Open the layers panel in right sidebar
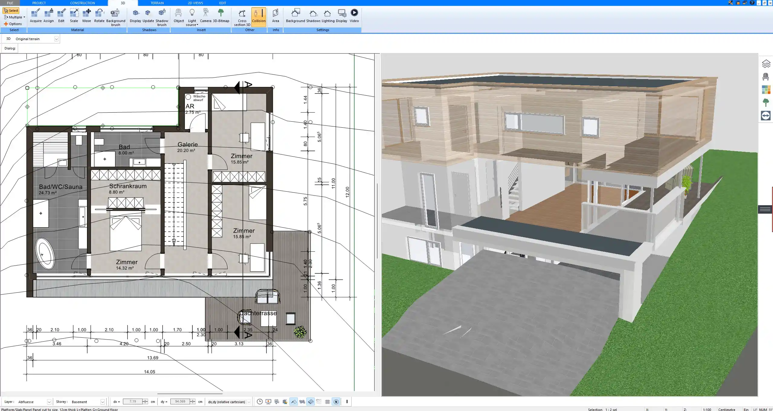Screen dimensions: 773x411 [x=766, y=64]
